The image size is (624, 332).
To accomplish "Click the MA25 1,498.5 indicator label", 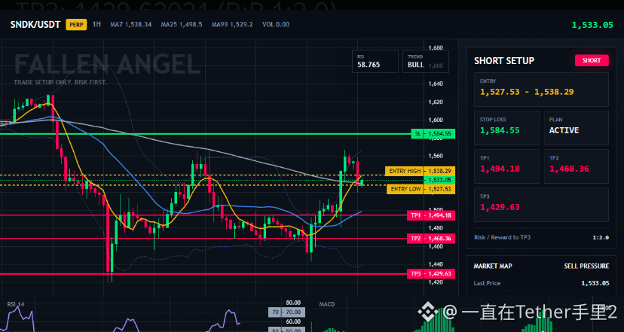I will [182, 25].
